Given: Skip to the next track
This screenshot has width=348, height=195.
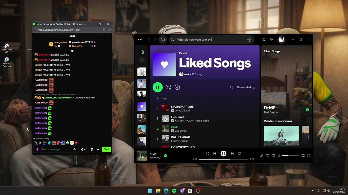Looking at the screenshot, I should [232, 154].
